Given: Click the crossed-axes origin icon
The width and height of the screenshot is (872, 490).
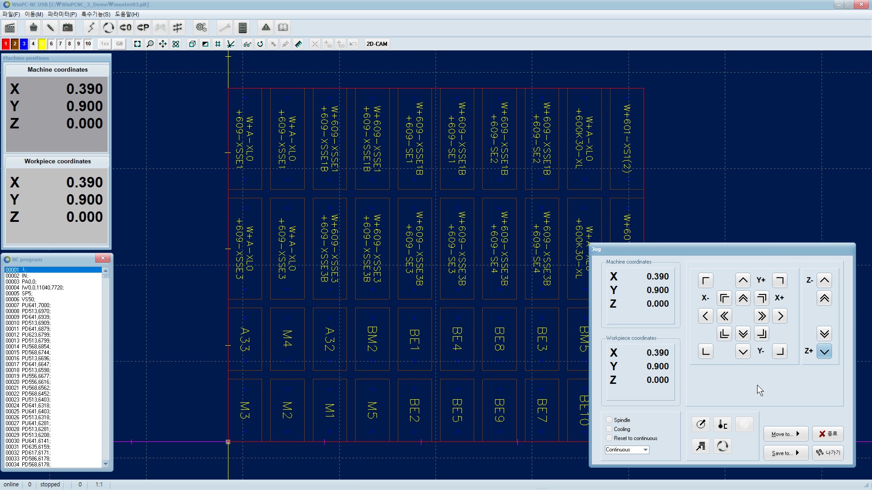Looking at the screenshot, I should 231,44.
